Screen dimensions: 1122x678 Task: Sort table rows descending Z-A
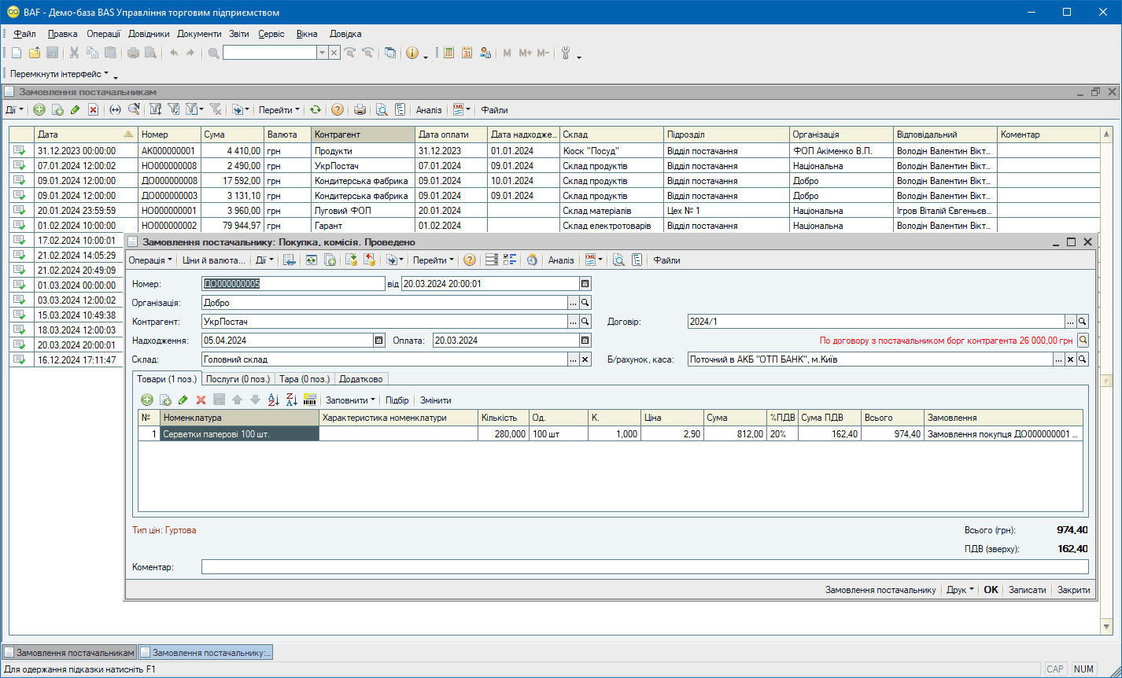[291, 400]
